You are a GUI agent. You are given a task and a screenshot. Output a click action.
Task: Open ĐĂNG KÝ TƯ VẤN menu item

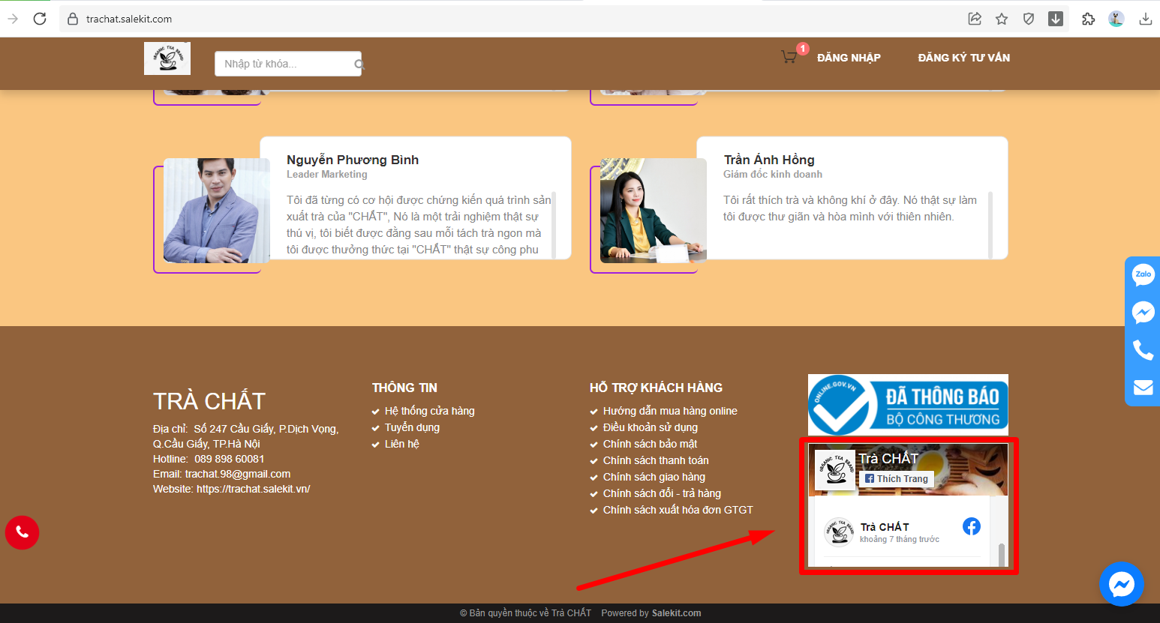point(963,58)
